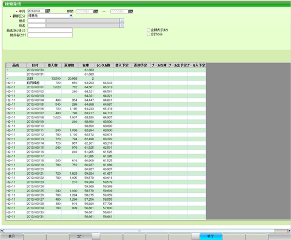Screen dimensions: 291x240
Task: Click the horizontal scrollbar right arrow
Action: click(289, 231)
